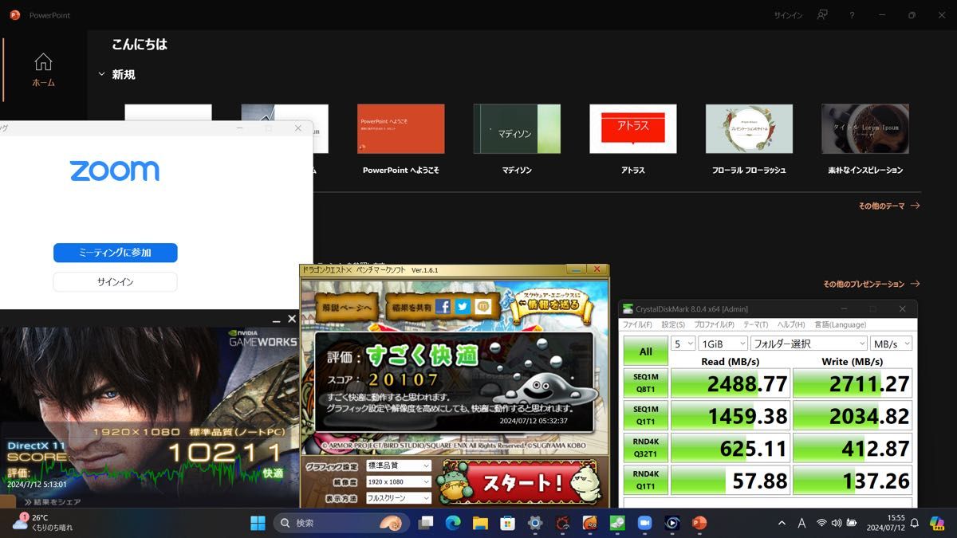
Task: Open the PowerPoint feedback person icon
Action: [822, 15]
